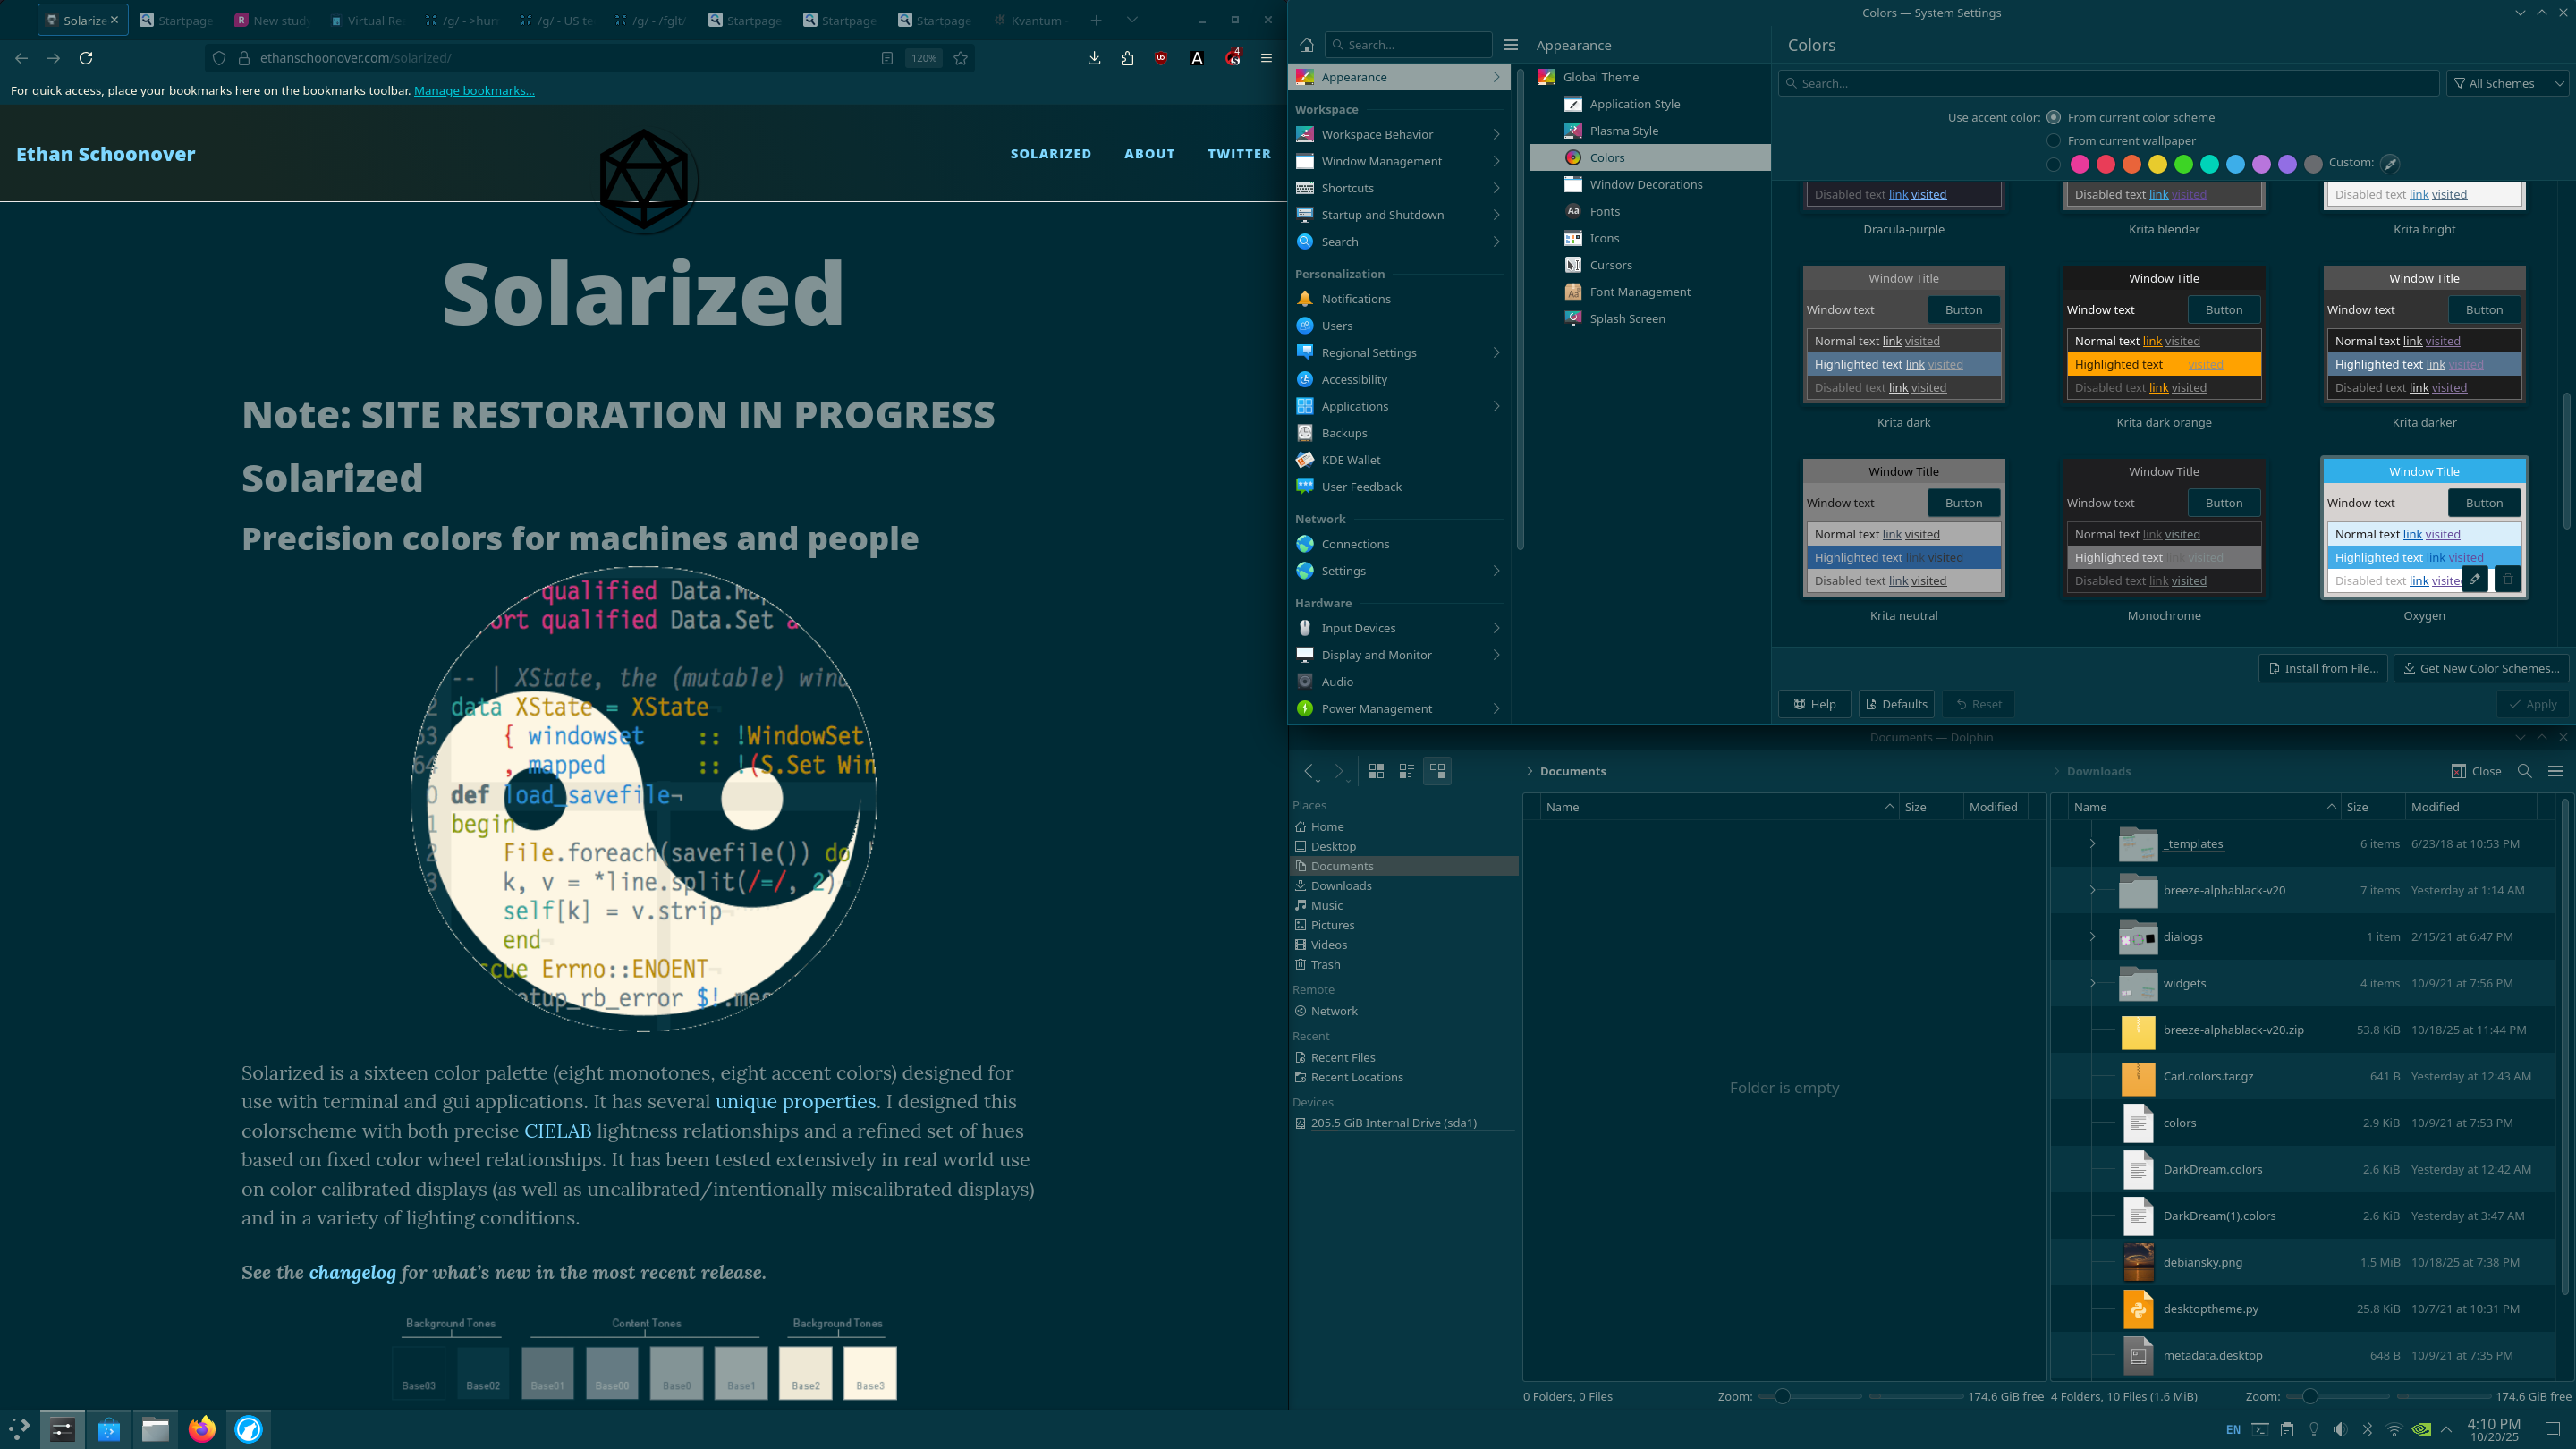Image resolution: width=2576 pixels, height=1449 pixels.
Task: Launch Firefox from the taskbar
Action: click(x=202, y=1429)
